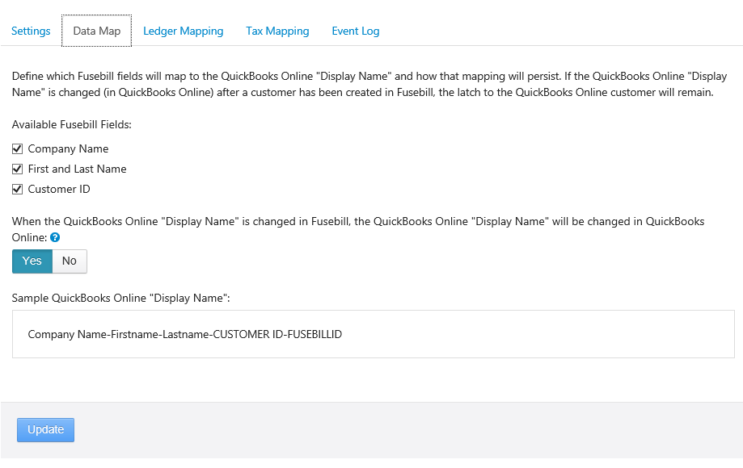Viewport: 743px width, 468px height.
Task: Select the Data Map tab
Action: pyautogui.click(x=97, y=31)
